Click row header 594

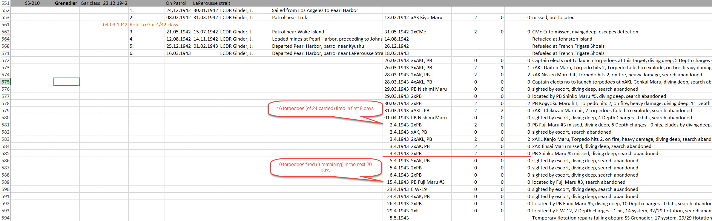(x=5, y=218)
